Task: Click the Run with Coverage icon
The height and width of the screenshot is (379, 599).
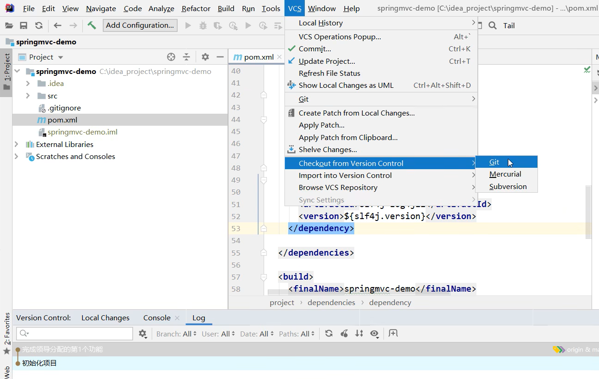Action: (x=217, y=25)
